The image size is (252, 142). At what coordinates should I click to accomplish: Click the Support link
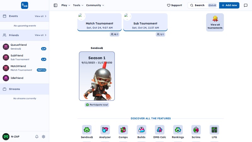coord(175,5)
